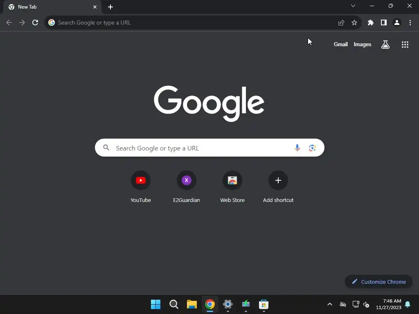Screen dimensions: 419x314
Task: Click the main Google search box
Action: pos(209,148)
